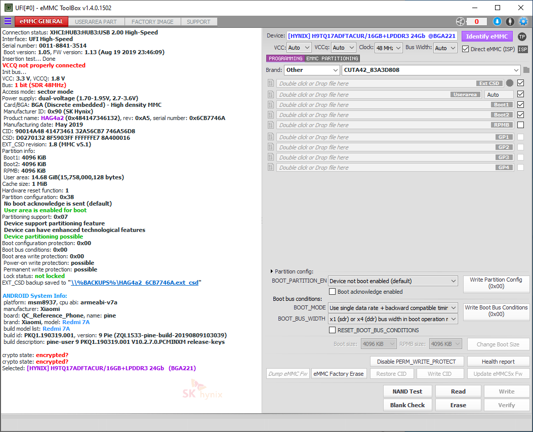The width and height of the screenshot is (533, 432).
Task: Click file icon for GP4 row
Action: tap(271, 167)
